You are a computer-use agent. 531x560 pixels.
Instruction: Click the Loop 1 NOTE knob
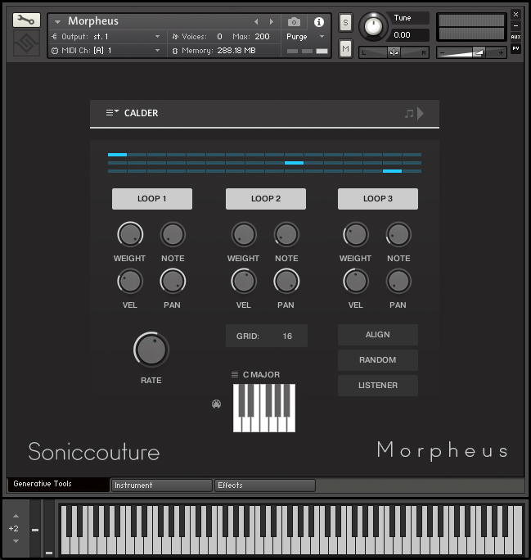pos(173,235)
